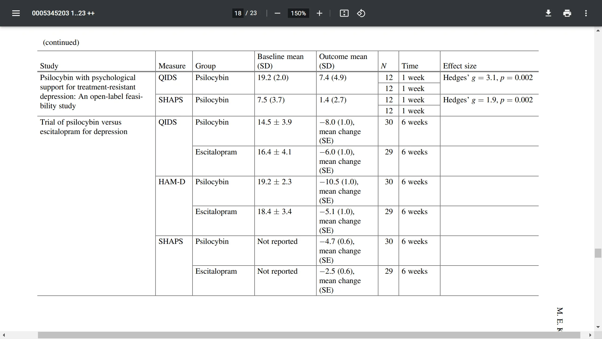
Task: Rotate the document counterclockwise
Action: pyautogui.click(x=361, y=13)
